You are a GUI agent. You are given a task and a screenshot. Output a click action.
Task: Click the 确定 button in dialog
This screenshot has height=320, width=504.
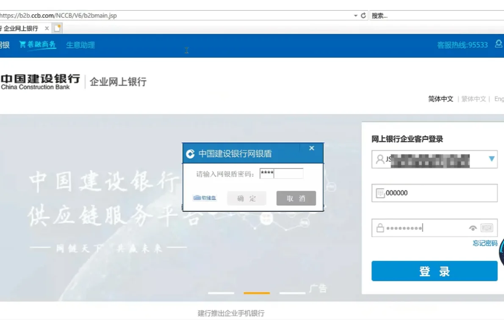(x=246, y=198)
